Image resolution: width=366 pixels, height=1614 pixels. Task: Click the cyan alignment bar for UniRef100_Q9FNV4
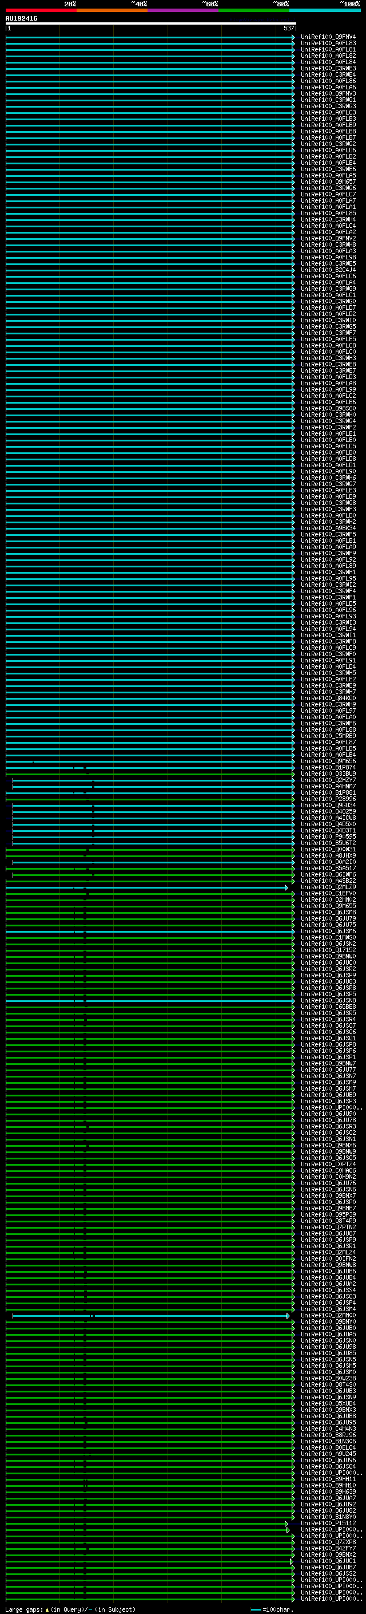coord(149,37)
